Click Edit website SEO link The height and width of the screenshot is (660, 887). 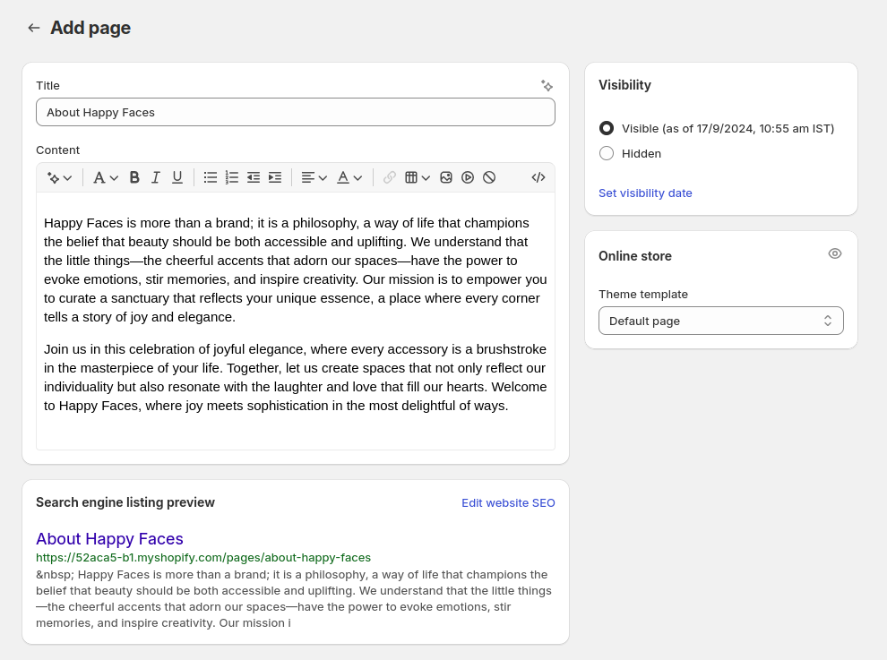pos(508,502)
